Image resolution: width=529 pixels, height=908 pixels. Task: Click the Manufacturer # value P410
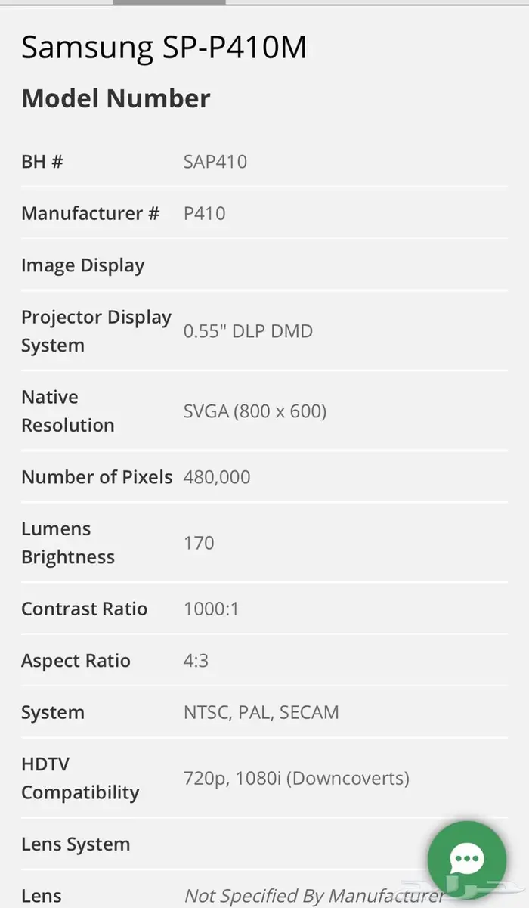[x=205, y=213]
